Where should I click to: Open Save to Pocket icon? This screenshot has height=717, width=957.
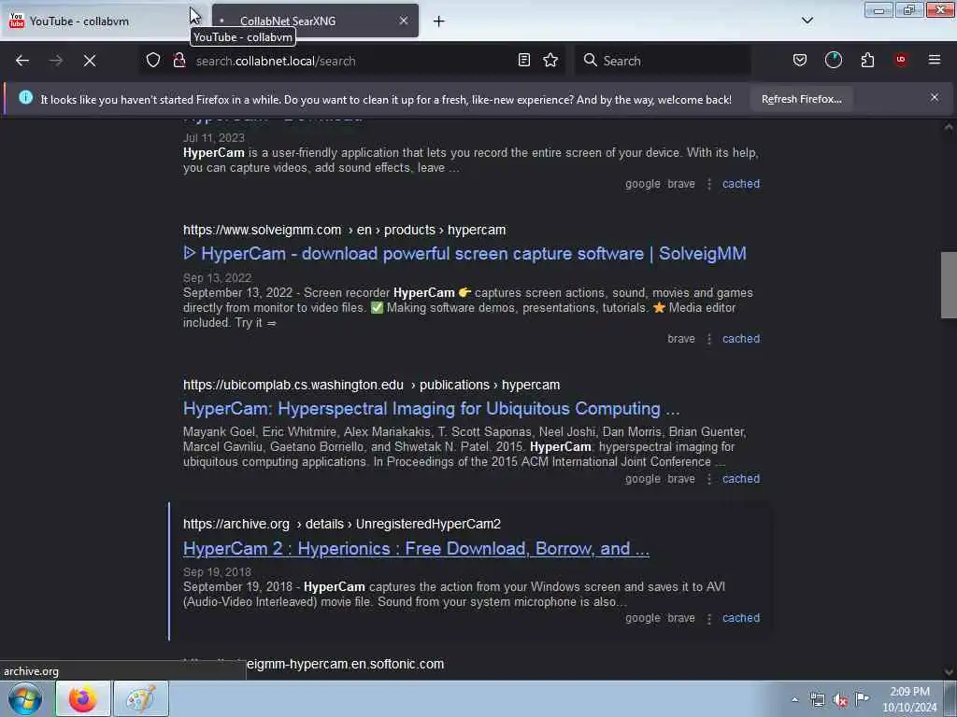click(x=800, y=61)
